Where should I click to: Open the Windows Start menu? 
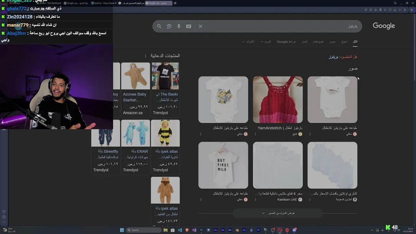tap(122, 230)
